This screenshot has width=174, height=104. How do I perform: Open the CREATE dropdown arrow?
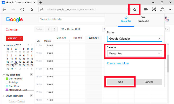tap(21, 38)
